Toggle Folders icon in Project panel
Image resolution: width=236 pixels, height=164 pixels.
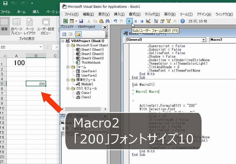(x=78, y=34)
